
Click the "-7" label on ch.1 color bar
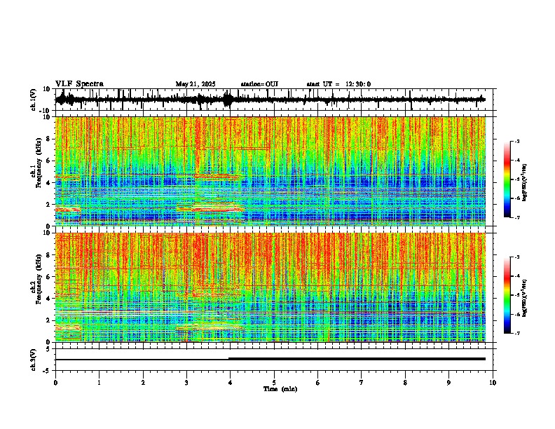pos(517,217)
